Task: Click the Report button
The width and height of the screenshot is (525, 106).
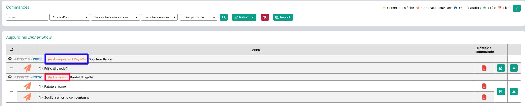Action: (283, 17)
